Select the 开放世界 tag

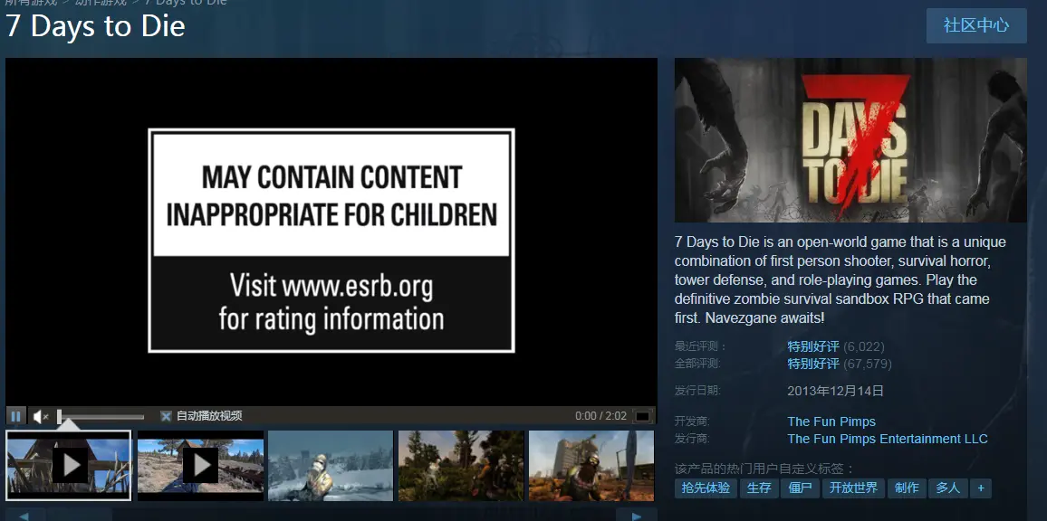tap(853, 488)
